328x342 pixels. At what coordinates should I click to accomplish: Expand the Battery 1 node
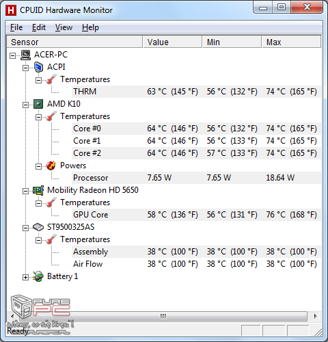[x=25, y=277]
